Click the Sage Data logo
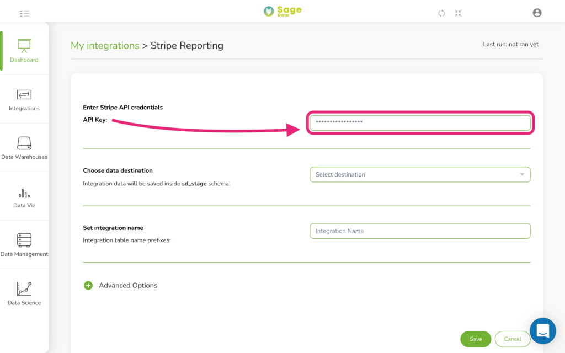Viewport: 565px width, 353px height. pos(282,11)
